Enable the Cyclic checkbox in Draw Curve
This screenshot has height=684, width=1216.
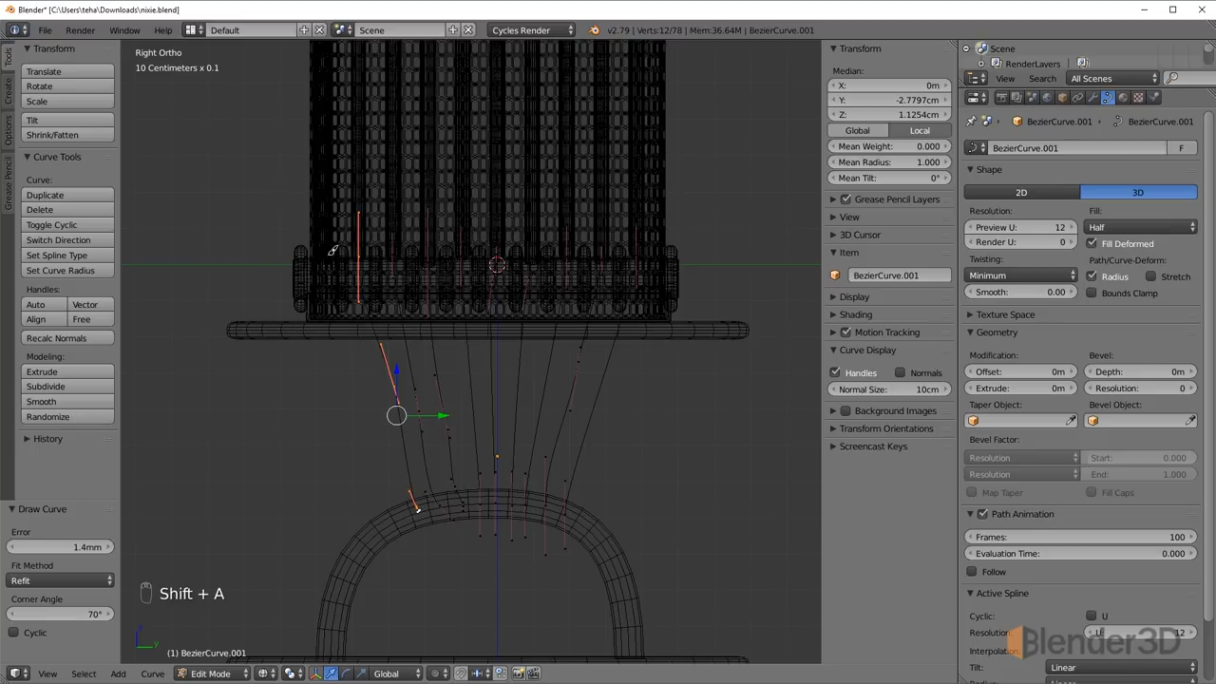click(x=13, y=633)
